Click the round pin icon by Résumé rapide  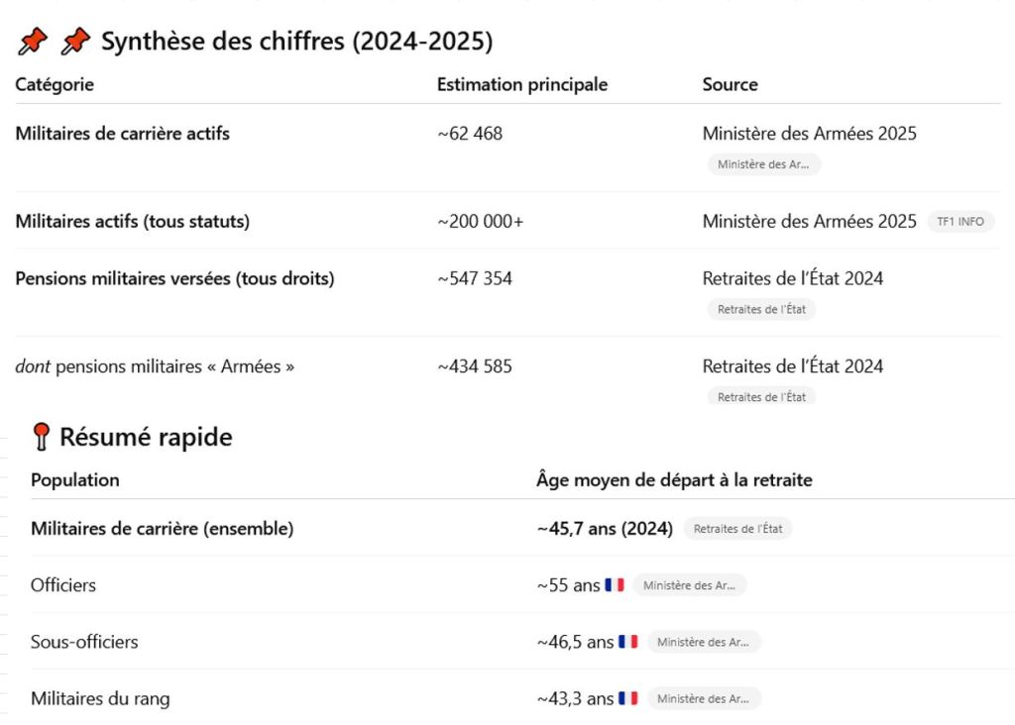tap(41, 437)
